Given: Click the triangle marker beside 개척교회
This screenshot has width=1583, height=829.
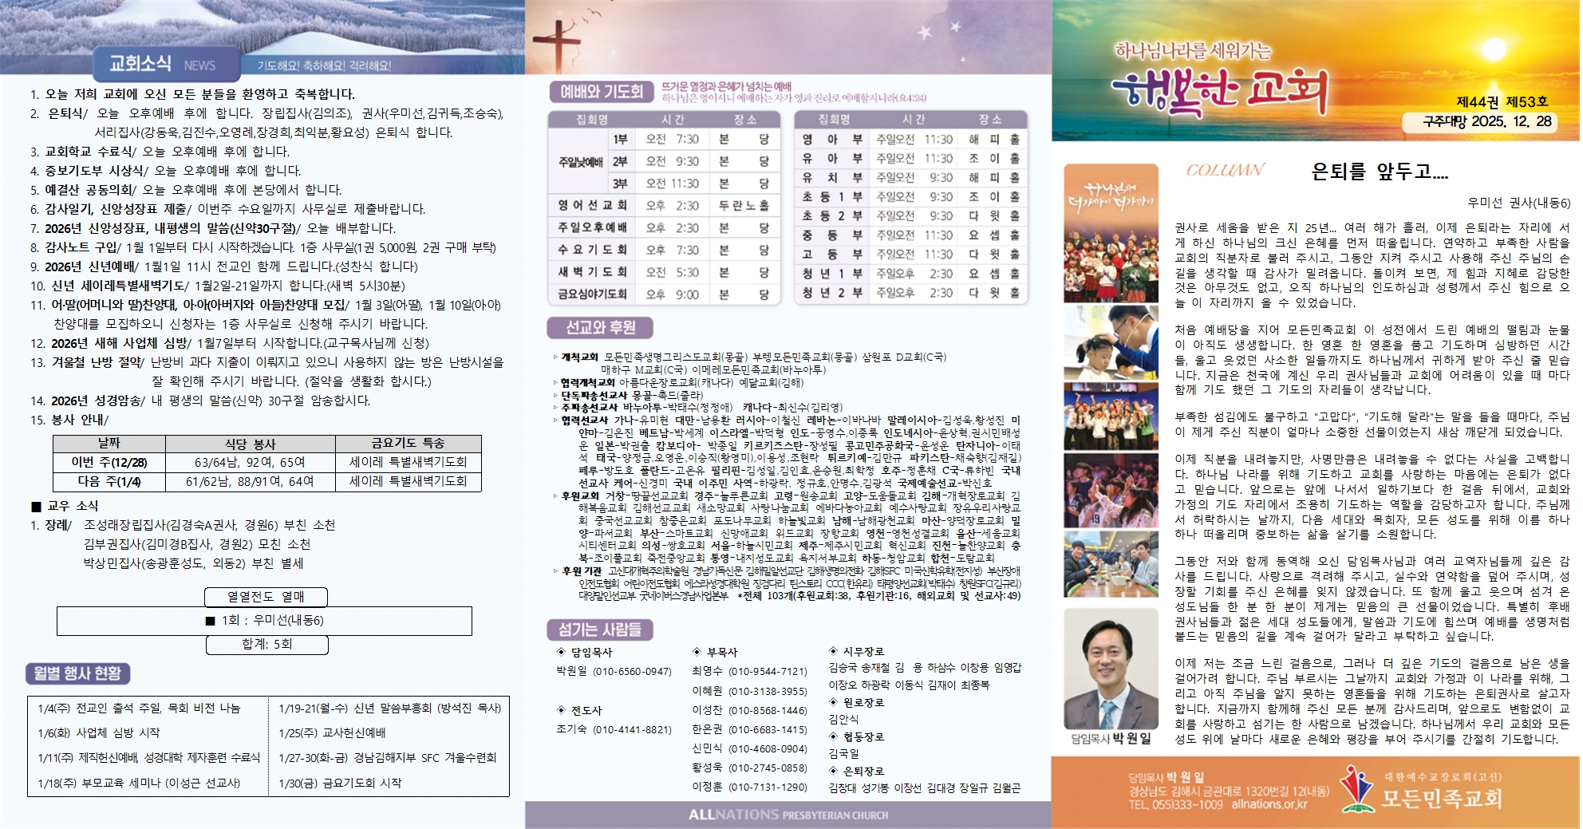Looking at the screenshot, I should point(555,357).
